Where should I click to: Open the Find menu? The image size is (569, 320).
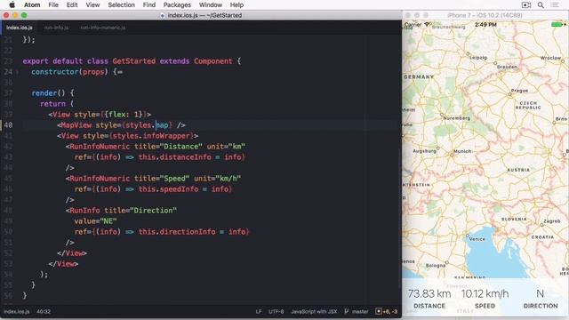click(x=148, y=4)
